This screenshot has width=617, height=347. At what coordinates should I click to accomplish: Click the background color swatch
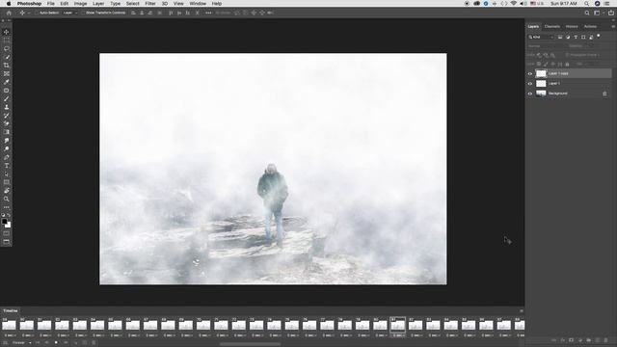pos(9,226)
